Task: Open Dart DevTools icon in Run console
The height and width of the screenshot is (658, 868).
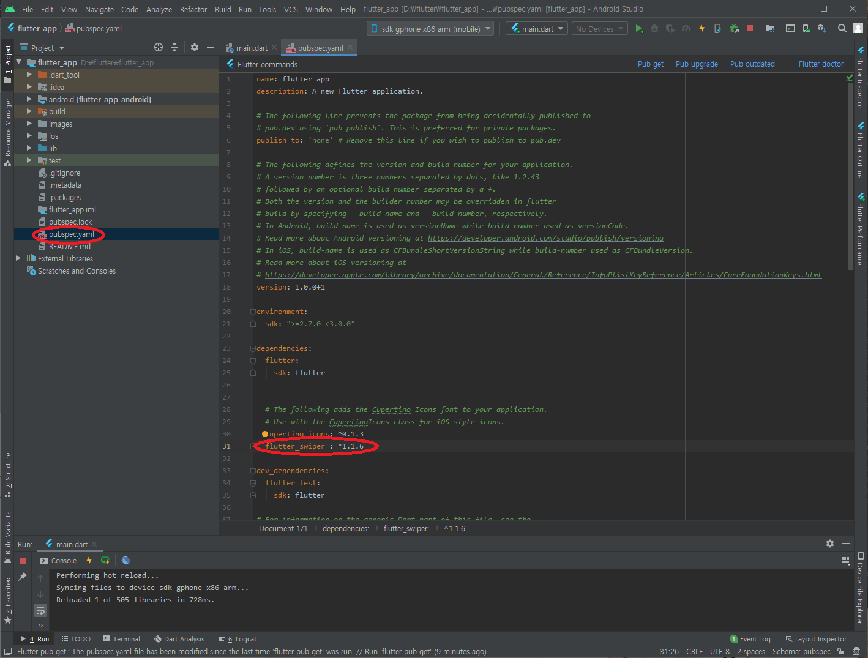Action: (x=125, y=561)
